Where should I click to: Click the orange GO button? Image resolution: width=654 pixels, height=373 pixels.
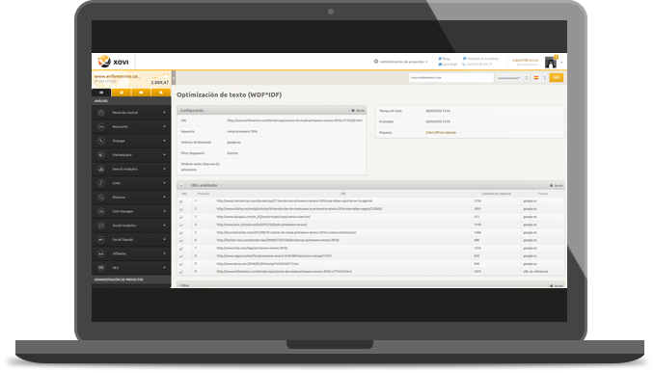point(556,77)
